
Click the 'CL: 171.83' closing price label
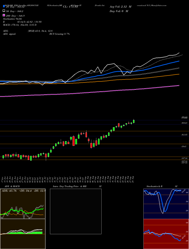click(70, 7)
